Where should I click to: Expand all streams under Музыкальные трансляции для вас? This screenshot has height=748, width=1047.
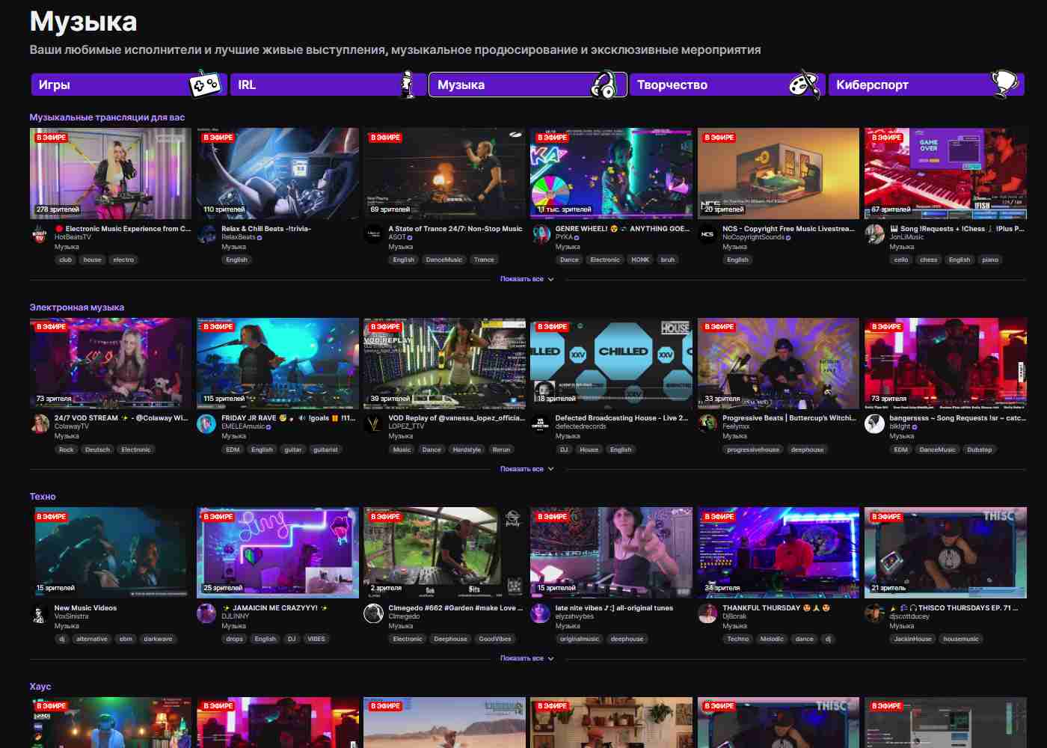tap(526, 279)
